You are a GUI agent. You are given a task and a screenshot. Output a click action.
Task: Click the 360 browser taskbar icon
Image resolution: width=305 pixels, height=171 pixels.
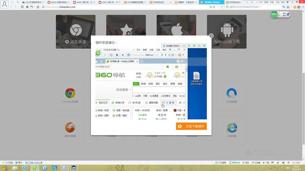coord(35,168)
